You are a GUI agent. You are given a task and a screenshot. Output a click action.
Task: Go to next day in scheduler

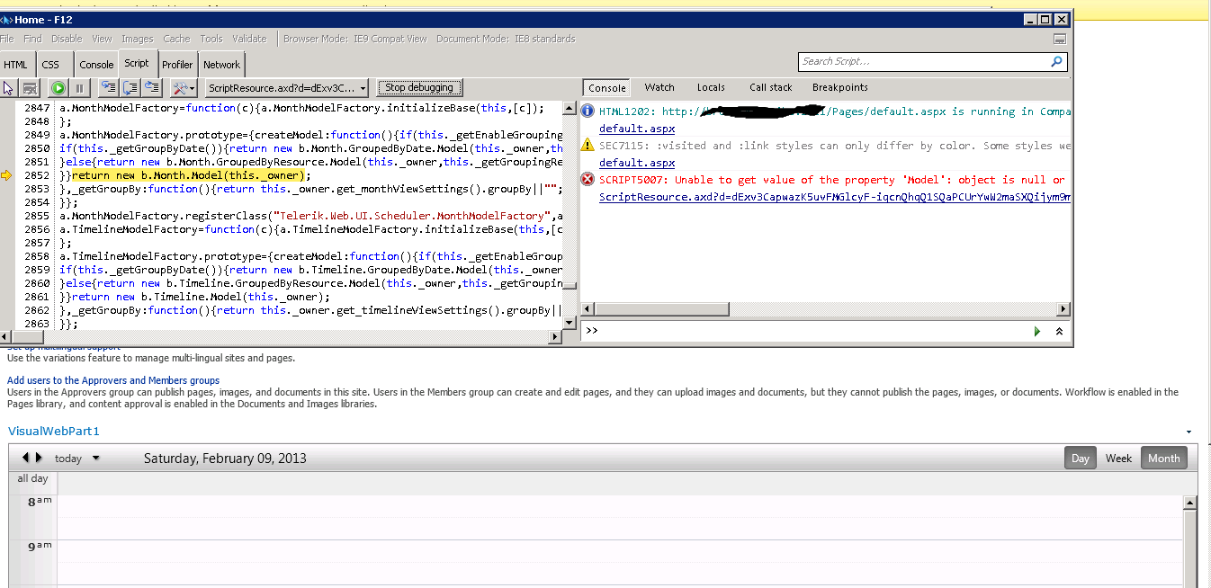pyautogui.click(x=39, y=458)
